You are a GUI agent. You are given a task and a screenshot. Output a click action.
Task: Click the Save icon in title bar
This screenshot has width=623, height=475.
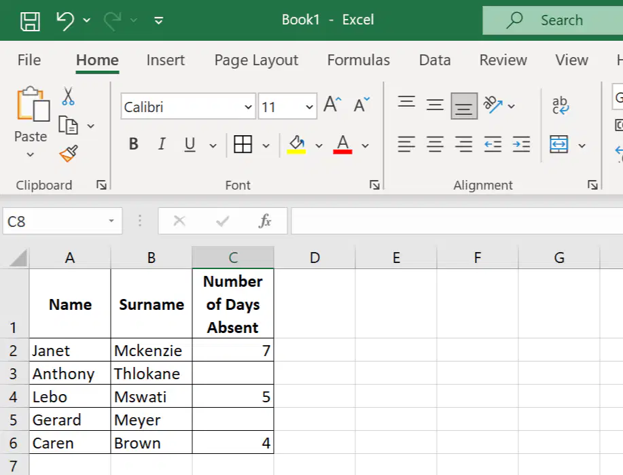coord(30,21)
